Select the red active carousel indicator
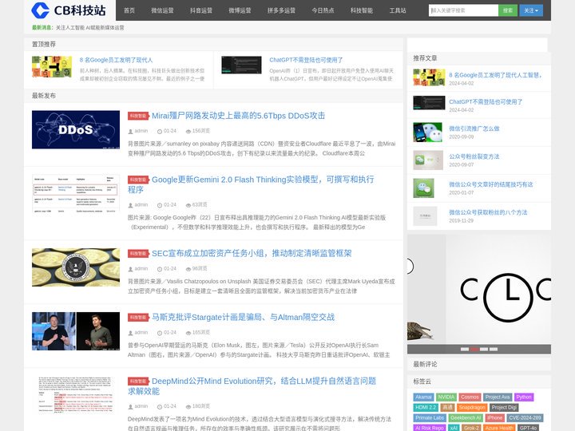 coord(474,350)
